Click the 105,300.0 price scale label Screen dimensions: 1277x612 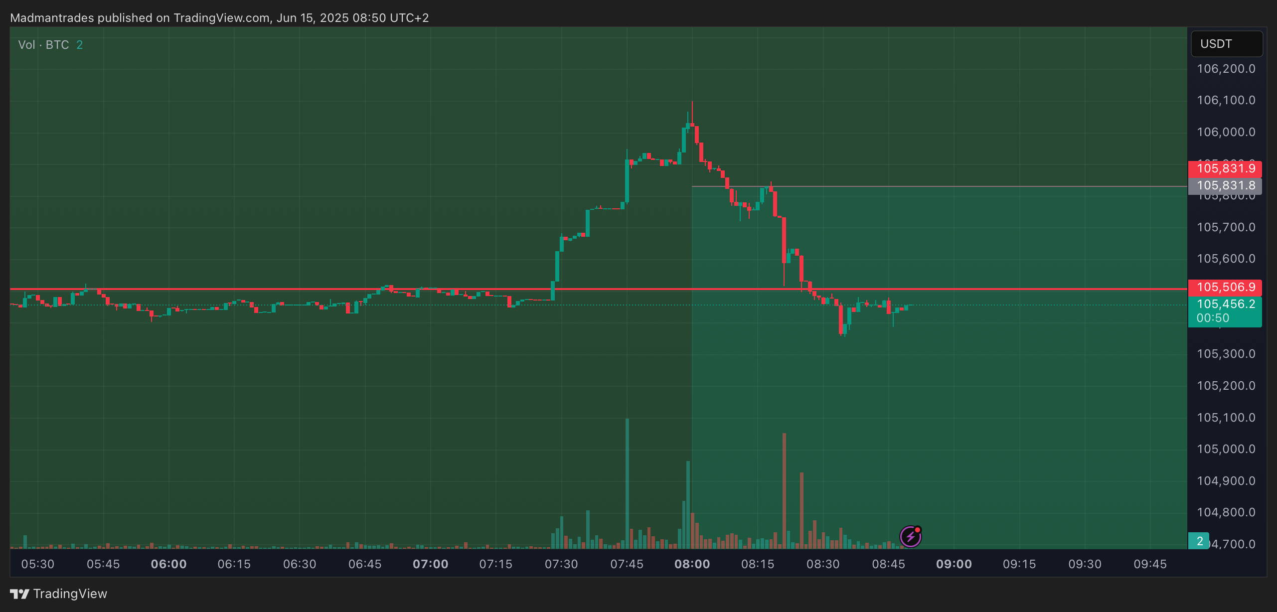click(1226, 354)
